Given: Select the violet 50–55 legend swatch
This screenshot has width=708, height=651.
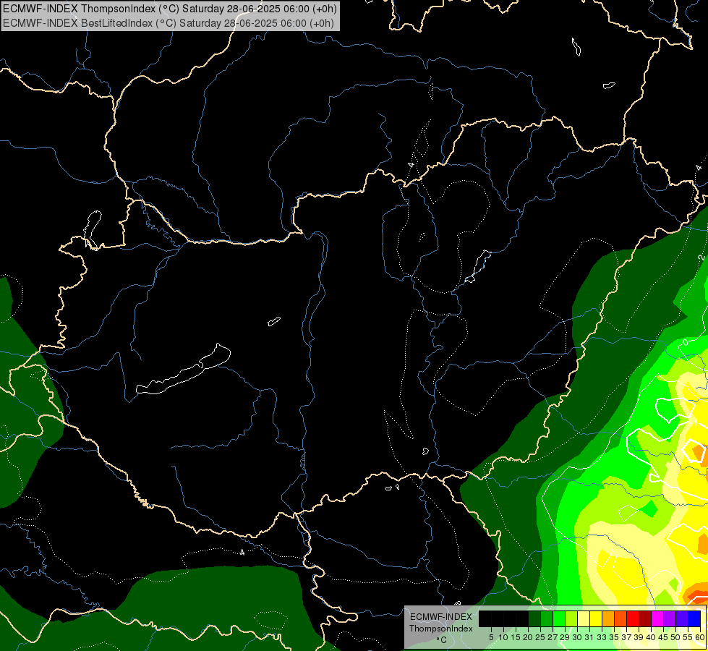Looking at the screenshot, I should (x=682, y=618).
